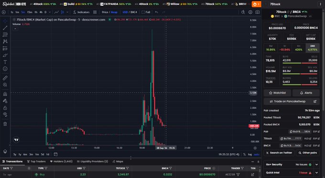Open the emoji icons tool
The image size is (325, 178).
5,69
